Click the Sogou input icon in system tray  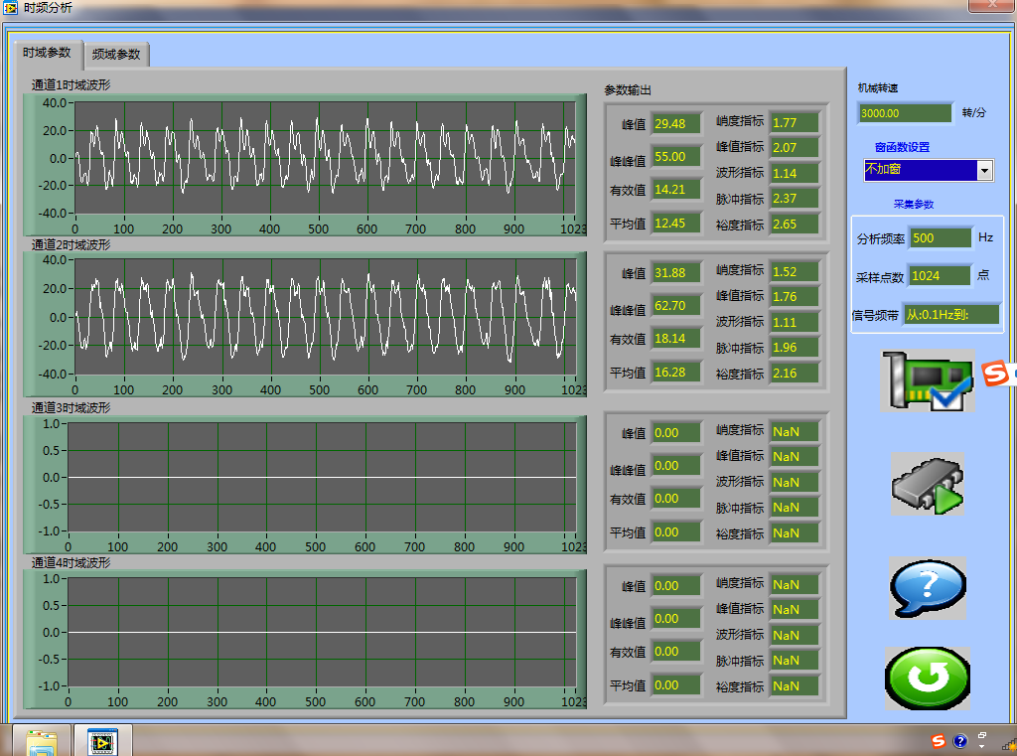click(939, 741)
